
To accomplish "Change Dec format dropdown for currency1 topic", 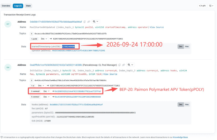I will pos(47,97).
